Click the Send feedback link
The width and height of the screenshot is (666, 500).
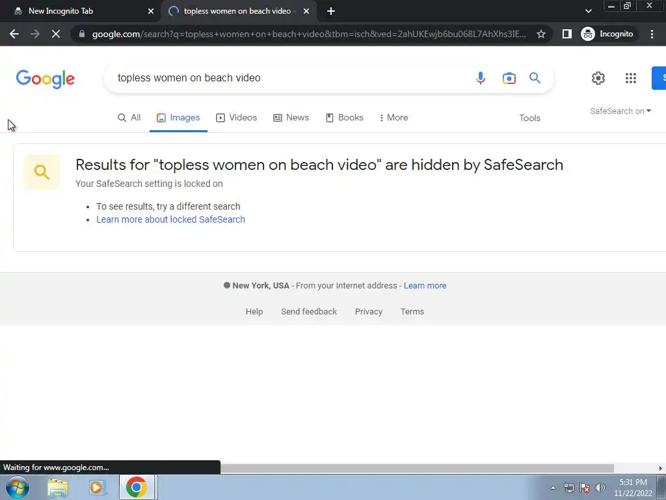pyautogui.click(x=309, y=312)
